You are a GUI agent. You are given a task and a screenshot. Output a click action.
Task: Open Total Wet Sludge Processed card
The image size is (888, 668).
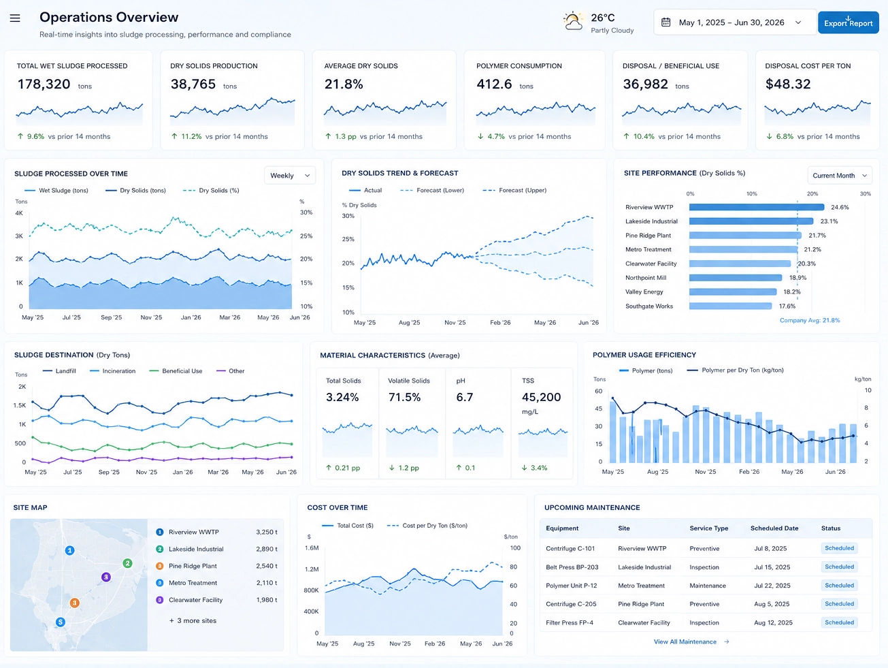point(78,100)
